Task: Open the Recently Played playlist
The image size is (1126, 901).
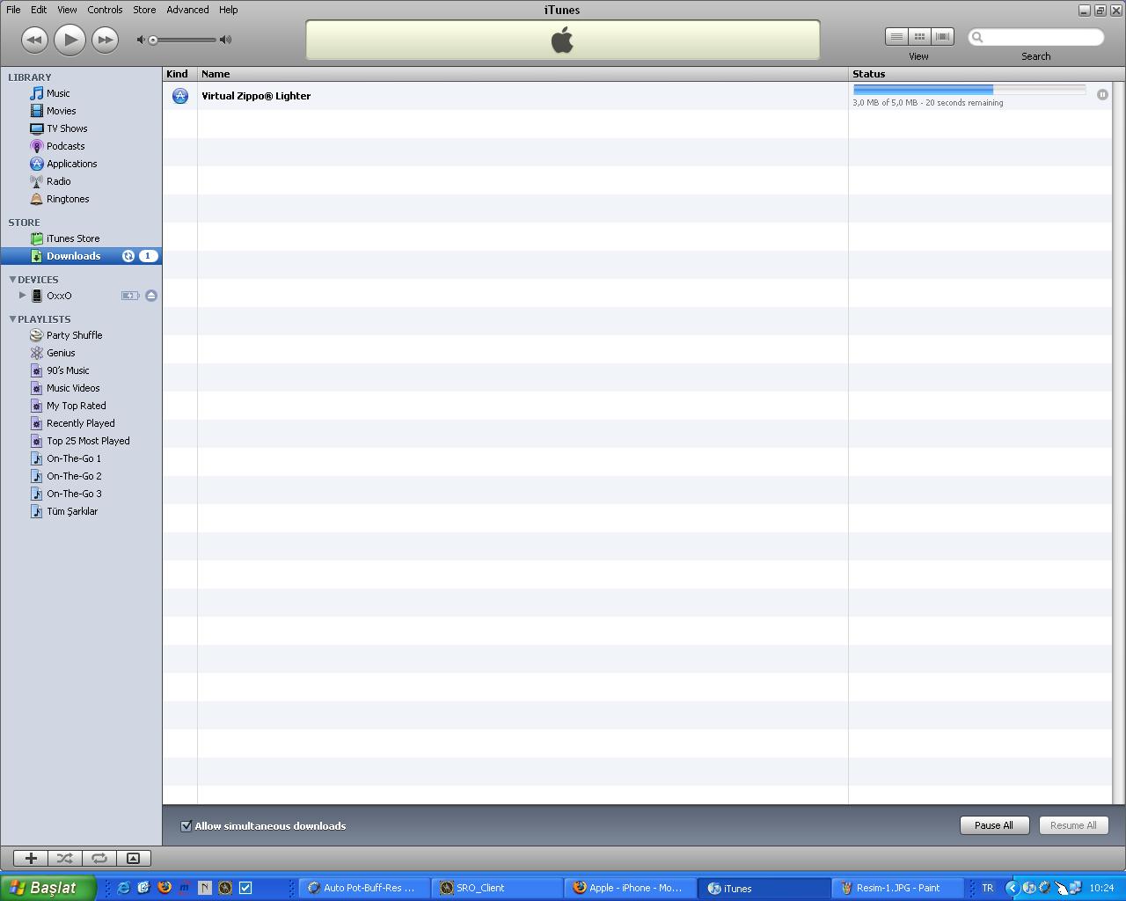Action: (81, 423)
